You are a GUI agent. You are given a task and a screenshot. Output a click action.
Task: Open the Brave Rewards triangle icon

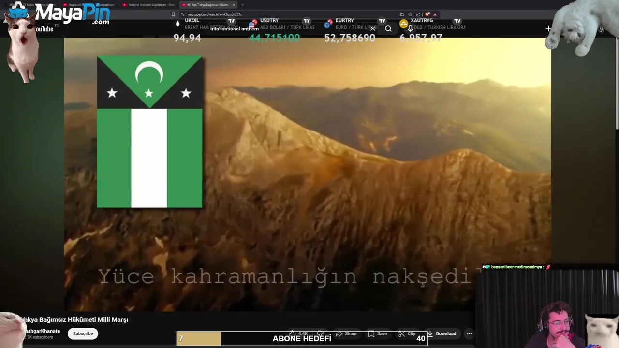(435, 14)
